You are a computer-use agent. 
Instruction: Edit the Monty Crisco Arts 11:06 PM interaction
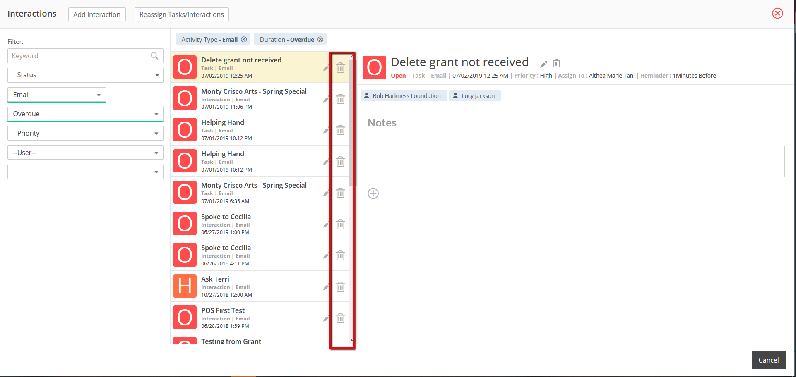326,99
